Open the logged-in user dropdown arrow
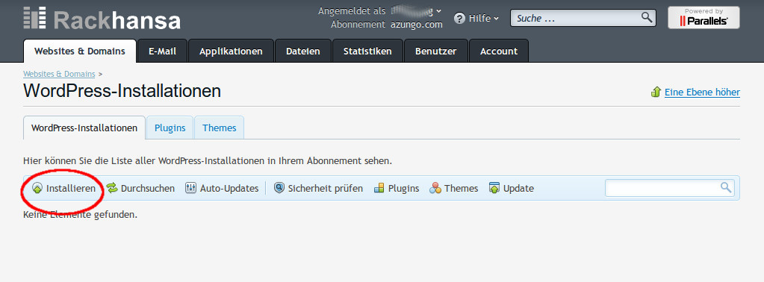This screenshot has width=764, height=282. [x=438, y=10]
